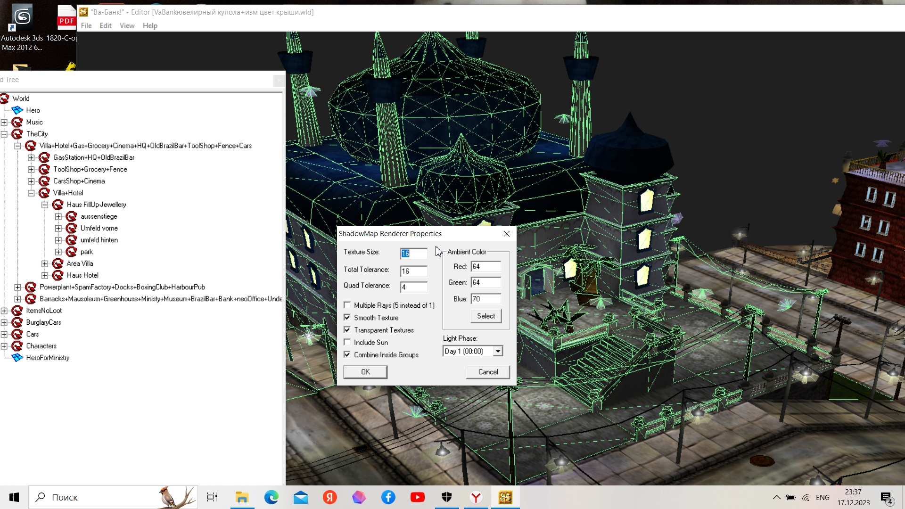This screenshot has width=905, height=509.
Task: Collapse the Villa+Hotel tree node
Action: (x=31, y=193)
